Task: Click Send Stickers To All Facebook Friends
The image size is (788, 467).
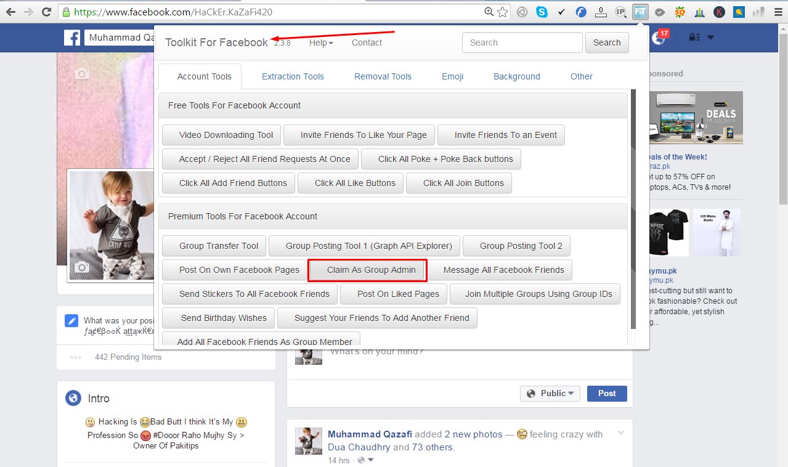Action: tap(250, 294)
